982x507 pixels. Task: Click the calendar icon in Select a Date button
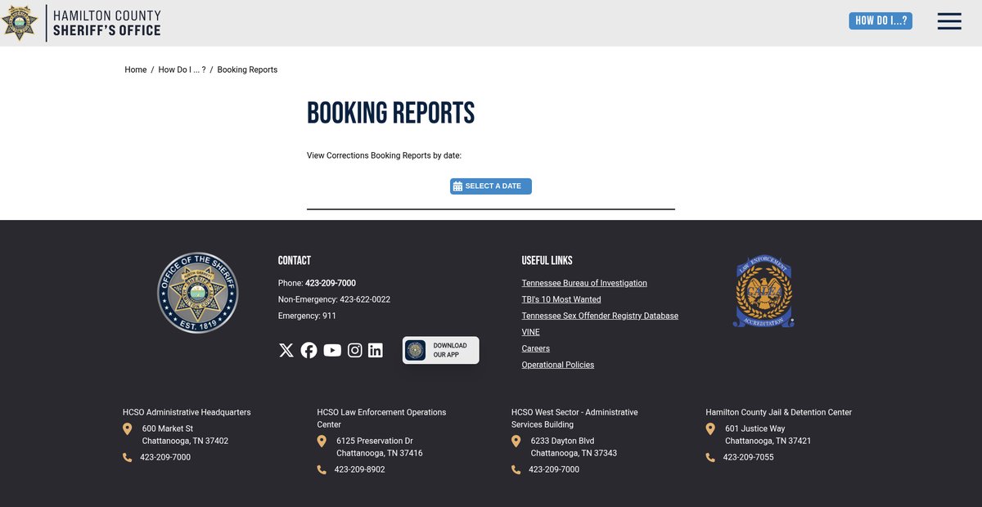click(x=458, y=186)
